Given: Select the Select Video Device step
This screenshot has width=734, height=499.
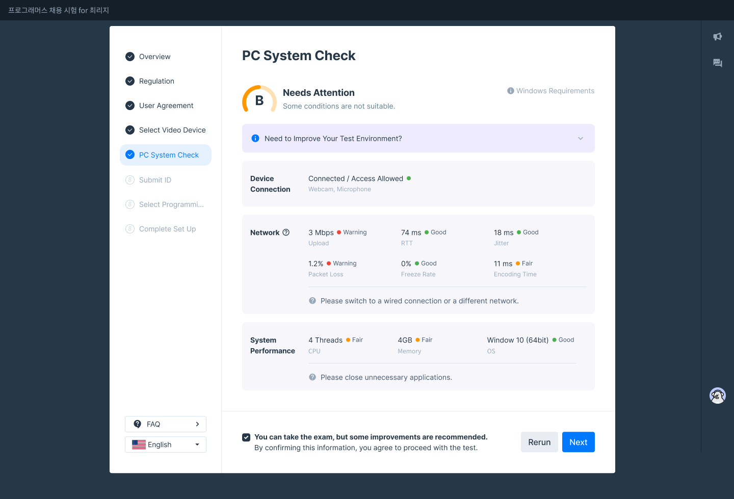Looking at the screenshot, I should 172,130.
